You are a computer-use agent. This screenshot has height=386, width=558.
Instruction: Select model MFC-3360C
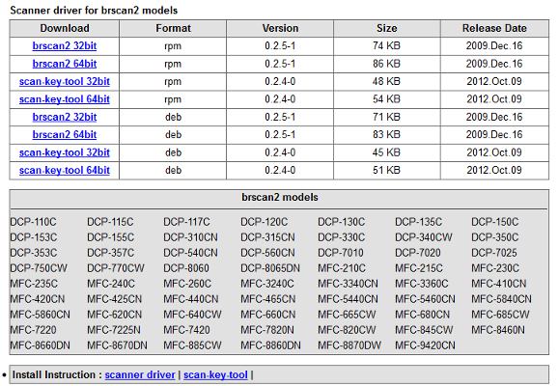422,284
